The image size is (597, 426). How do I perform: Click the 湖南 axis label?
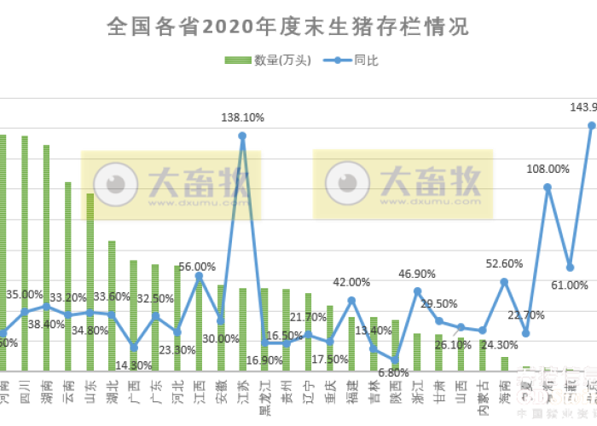[x=46, y=392]
